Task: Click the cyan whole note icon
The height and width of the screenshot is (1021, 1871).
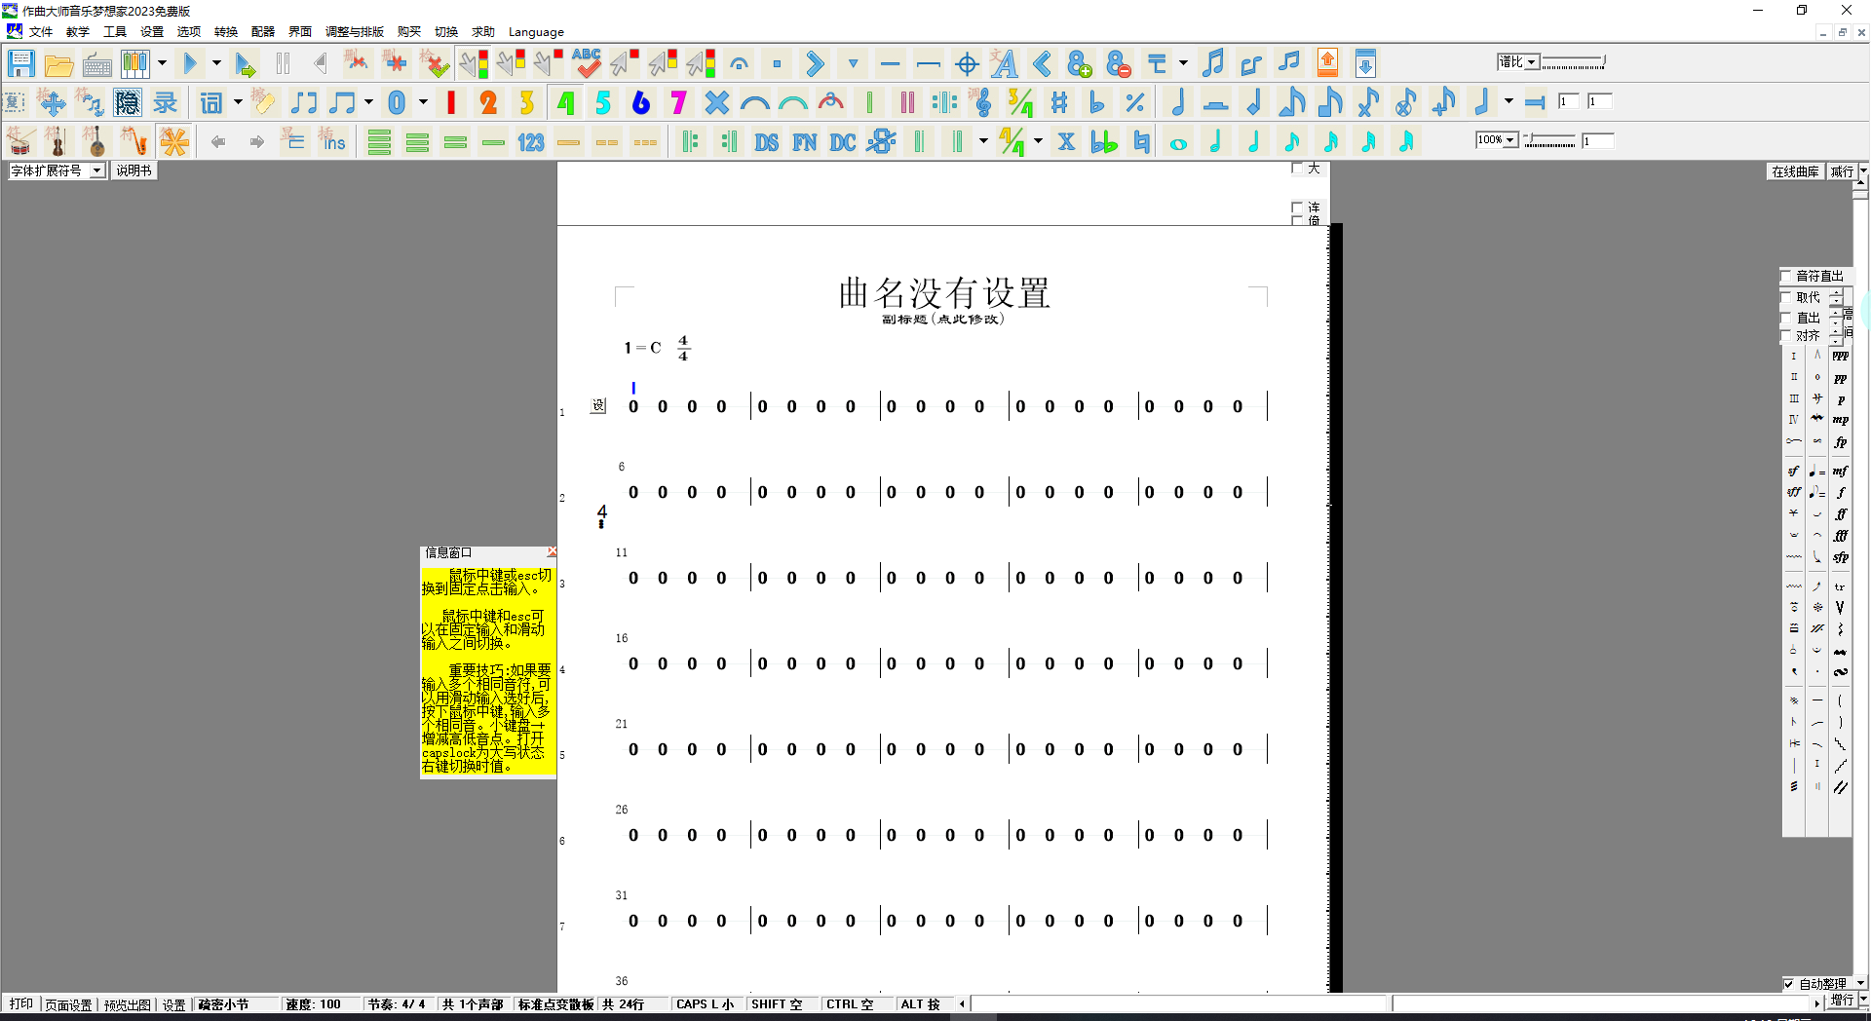Action: 1178,143
